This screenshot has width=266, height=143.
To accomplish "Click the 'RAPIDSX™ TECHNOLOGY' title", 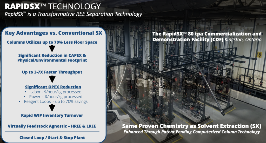I will tap(53, 6).
